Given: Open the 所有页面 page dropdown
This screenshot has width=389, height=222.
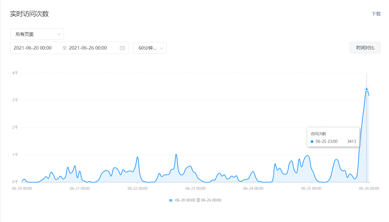Looking at the screenshot, I should (37, 34).
